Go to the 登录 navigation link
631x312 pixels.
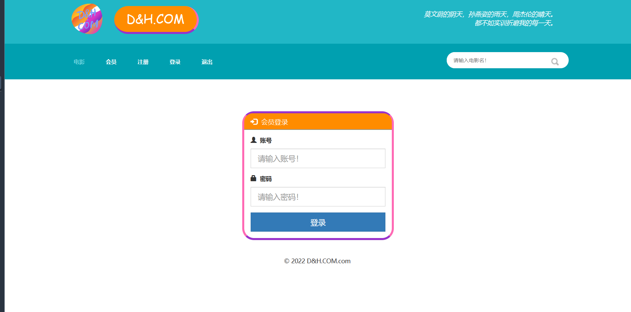175,62
